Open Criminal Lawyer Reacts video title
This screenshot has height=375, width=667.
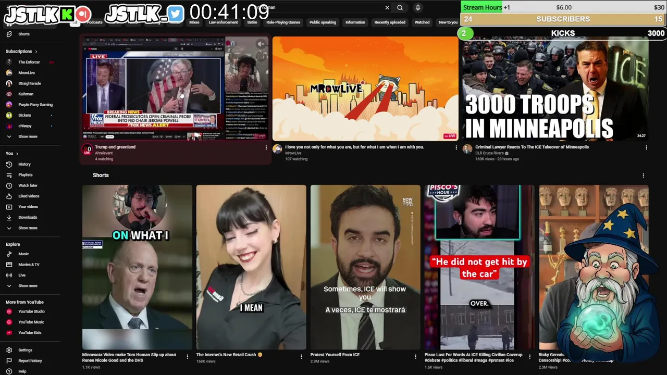coord(532,147)
